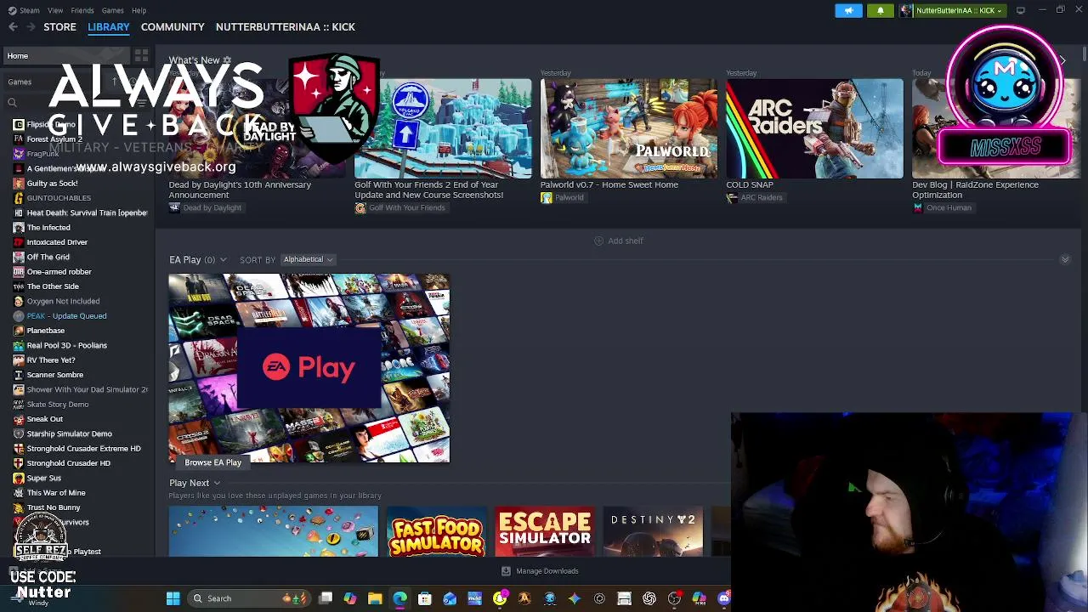1088x612 pixels.
Task: Open the Games menu
Action: (112, 10)
